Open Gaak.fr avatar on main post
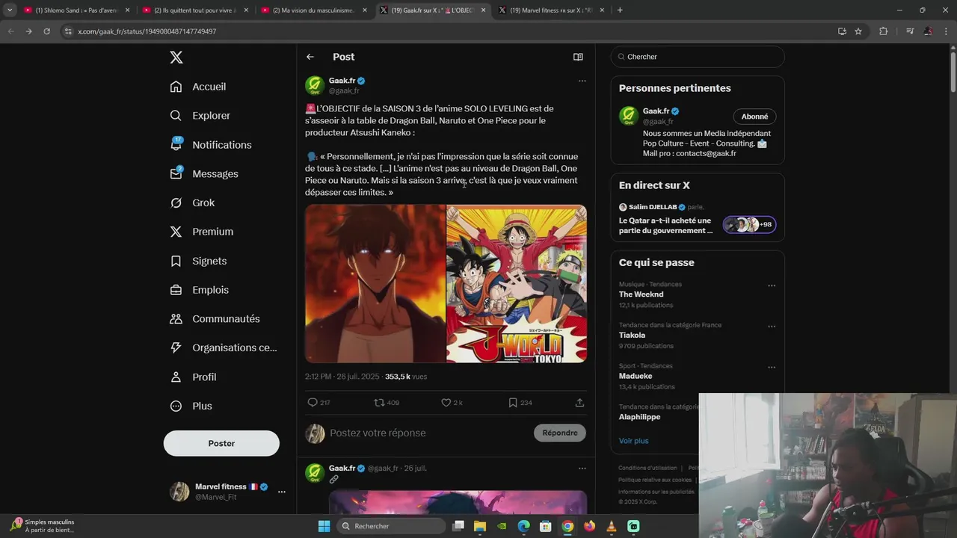This screenshot has width=957, height=538. click(315, 85)
